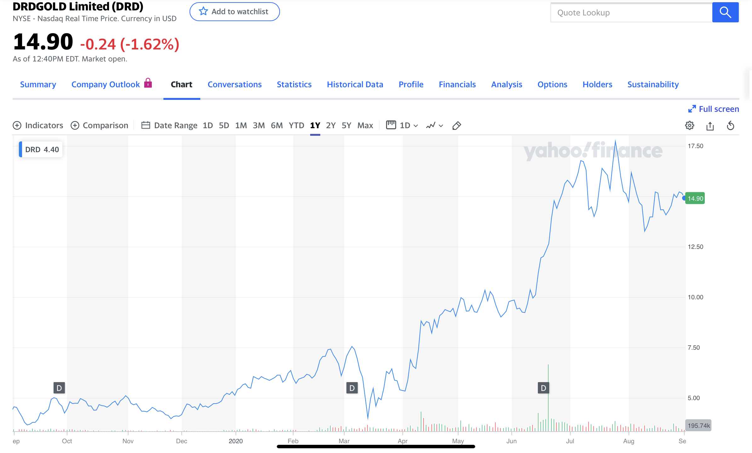This screenshot has width=752, height=453.
Task: Type in the Quote Lookup field
Action: point(631,13)
